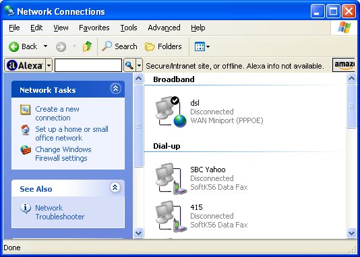Click the Windows flag logo
The width and height of the screenshot is (360, 257).
coord(344,28)
